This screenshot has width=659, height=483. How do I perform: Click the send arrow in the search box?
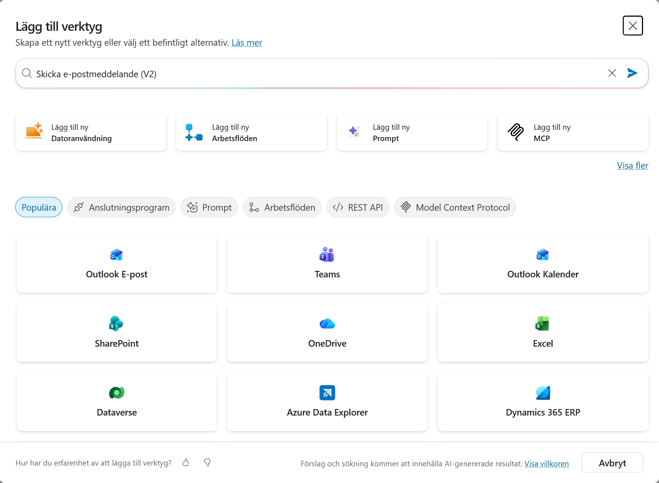632,73
